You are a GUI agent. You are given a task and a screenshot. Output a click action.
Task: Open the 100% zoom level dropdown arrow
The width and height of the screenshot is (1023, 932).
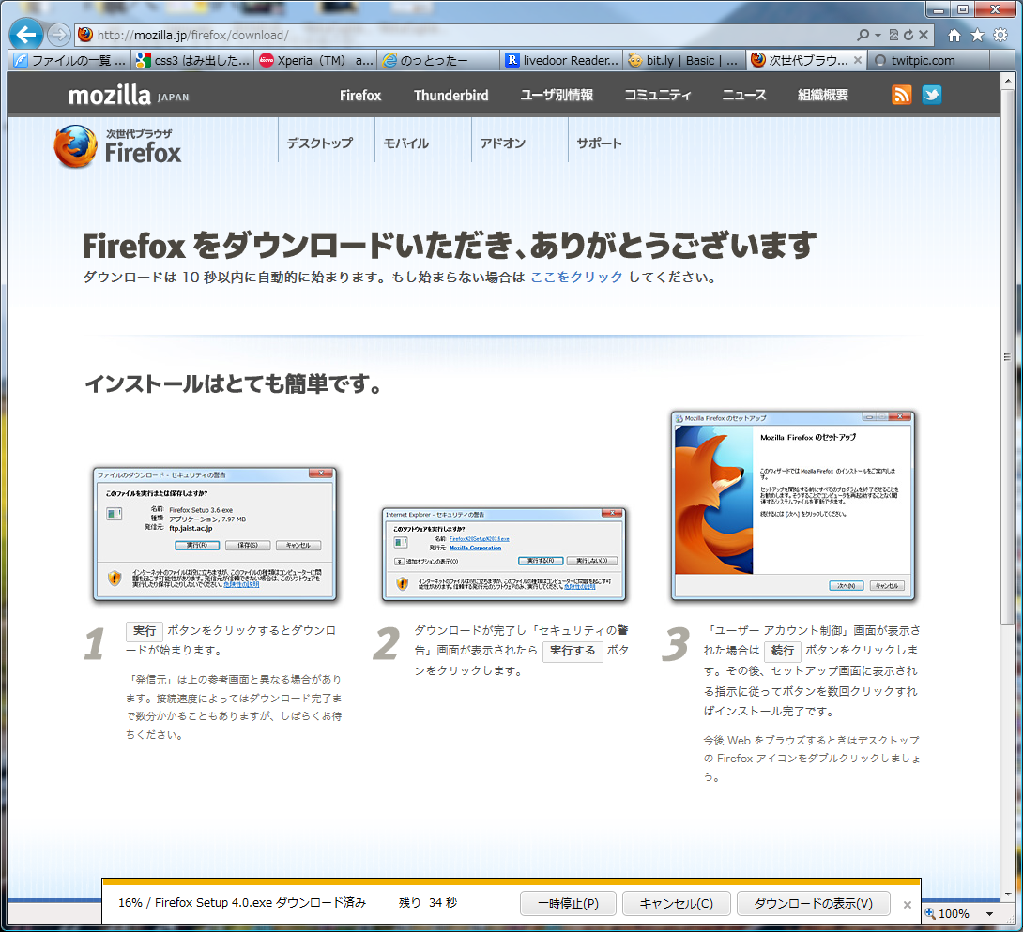coord(990,914)
